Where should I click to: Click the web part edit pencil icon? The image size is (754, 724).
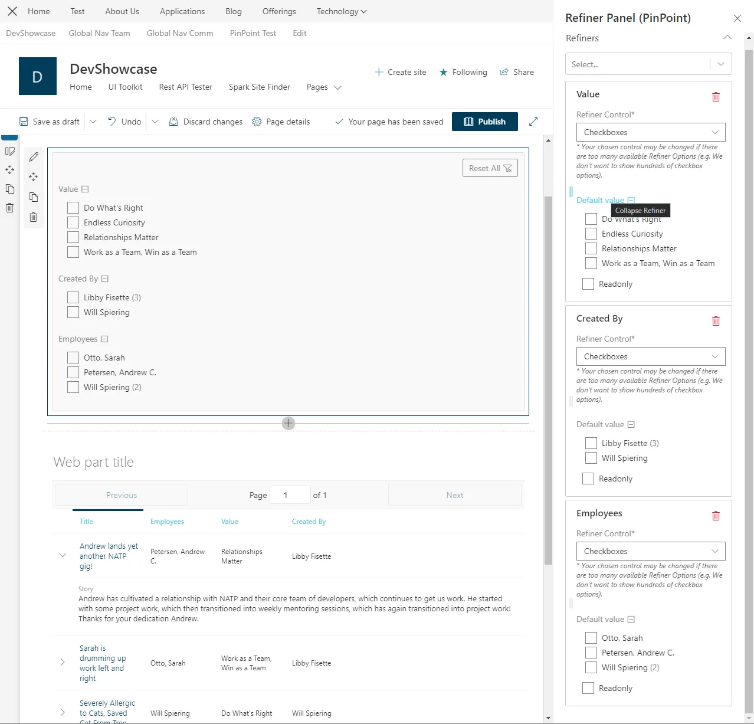(x=34, y=157)
